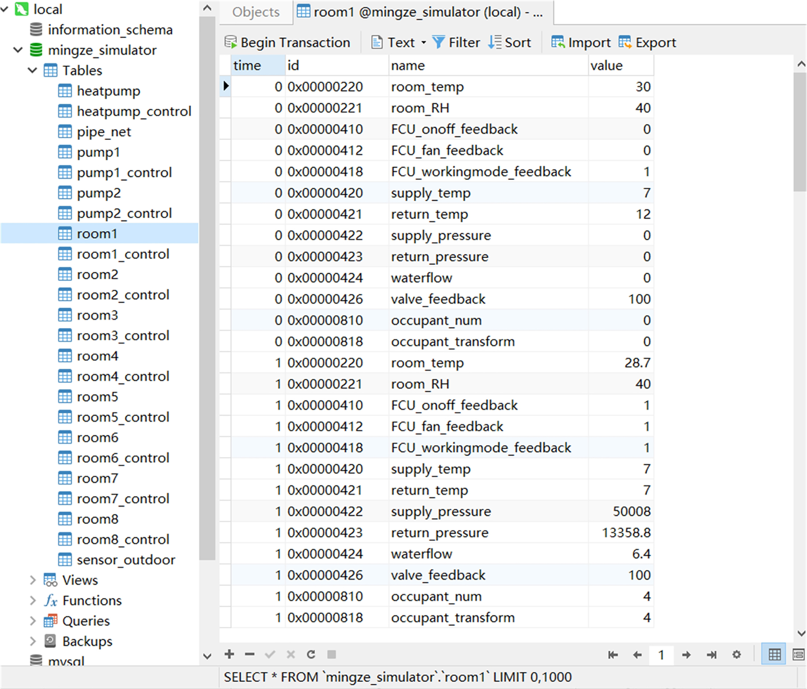Delete record using the minus icon
The height and width of the screenshot is (689, 807).
(250, 654)
